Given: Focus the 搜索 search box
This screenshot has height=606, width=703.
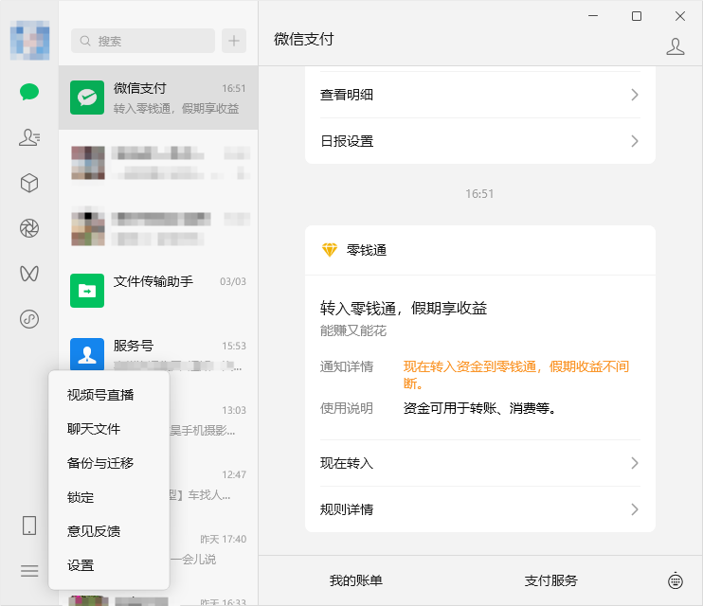Looking at the screenshot, I should click(142, 41).
